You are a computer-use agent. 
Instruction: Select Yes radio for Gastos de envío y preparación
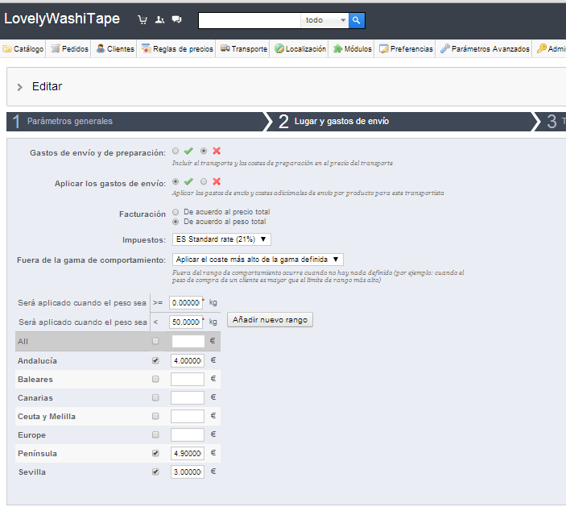coord(176,151)
